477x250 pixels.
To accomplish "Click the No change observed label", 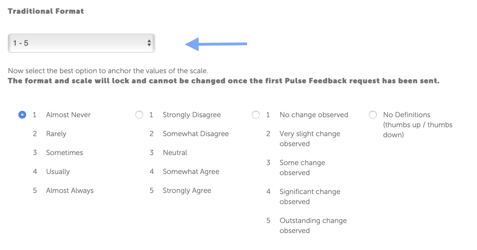I will click(x=314, y=115).
